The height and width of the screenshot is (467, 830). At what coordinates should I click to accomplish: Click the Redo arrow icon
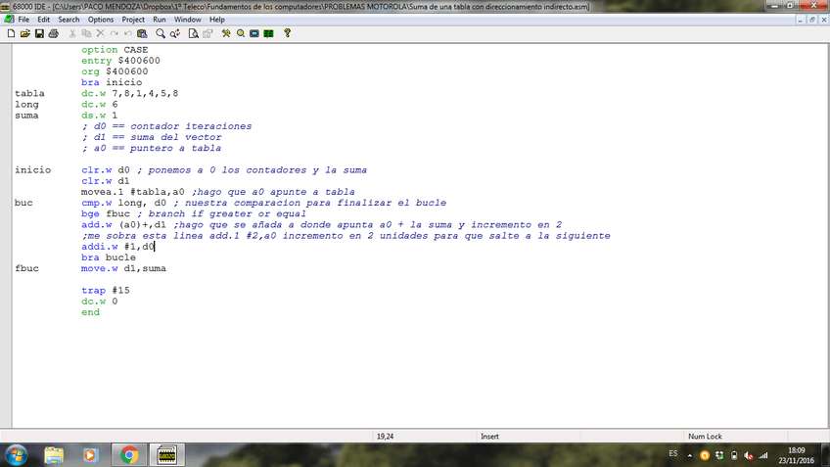(114, 33)
